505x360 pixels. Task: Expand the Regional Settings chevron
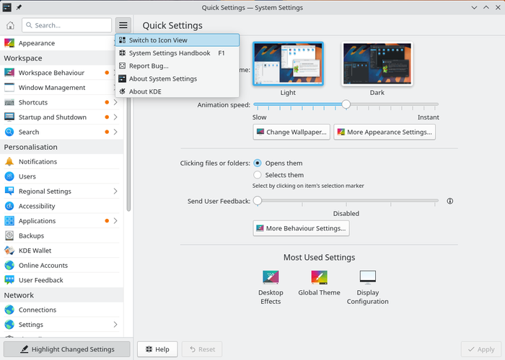[x=115, y=192]
